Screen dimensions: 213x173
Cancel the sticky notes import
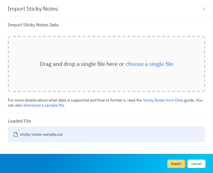[196, 164]
